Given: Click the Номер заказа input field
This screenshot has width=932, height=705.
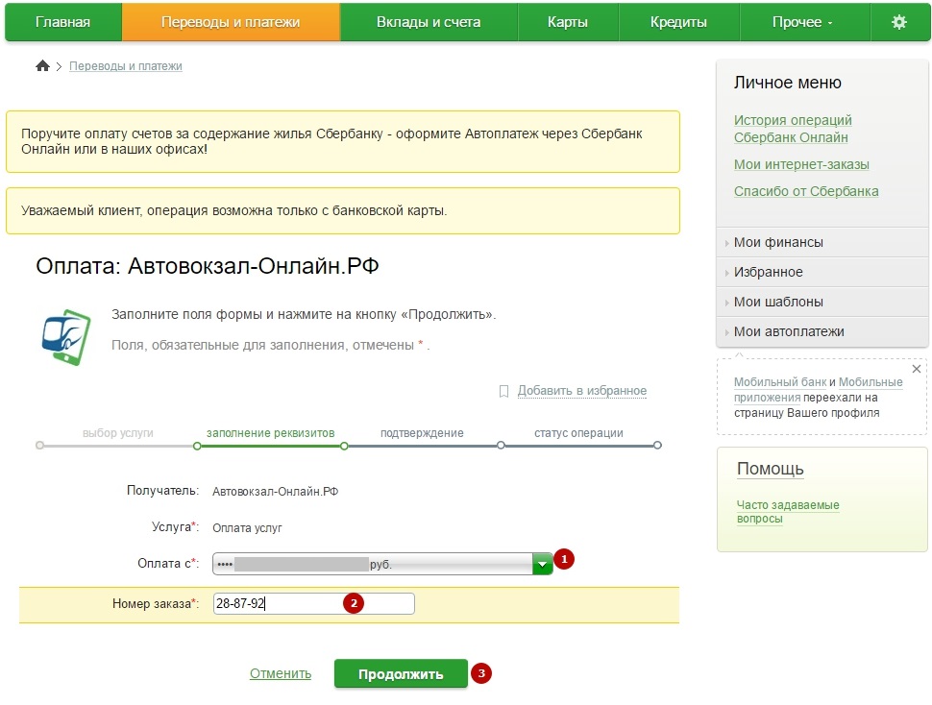Looking at the screenshot, I should [x=313, y=603].
